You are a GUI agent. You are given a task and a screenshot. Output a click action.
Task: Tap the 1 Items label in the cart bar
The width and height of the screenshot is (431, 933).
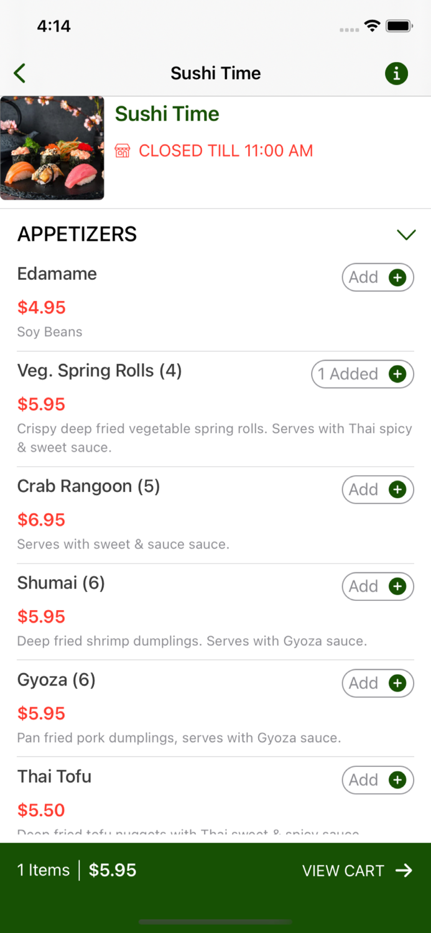point(43,870)
